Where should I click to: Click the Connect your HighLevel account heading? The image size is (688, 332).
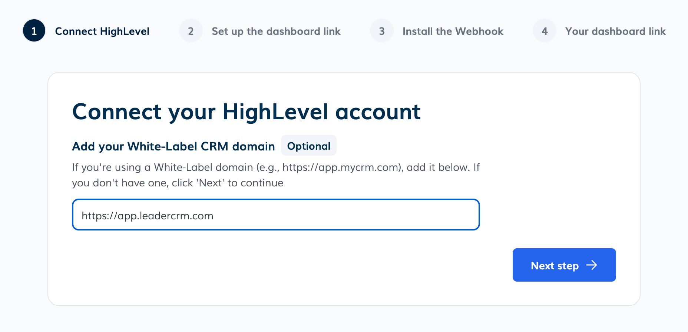[246, 112]
